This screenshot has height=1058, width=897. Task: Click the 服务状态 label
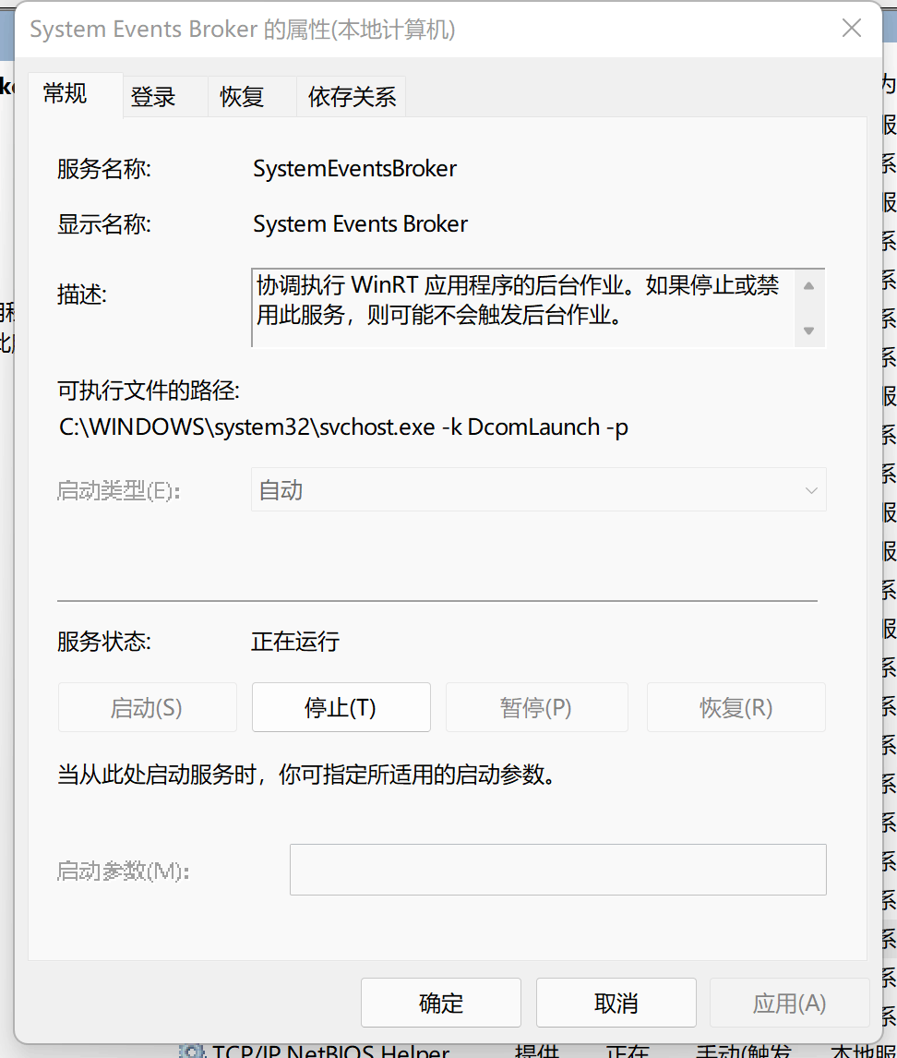point(104,641)
